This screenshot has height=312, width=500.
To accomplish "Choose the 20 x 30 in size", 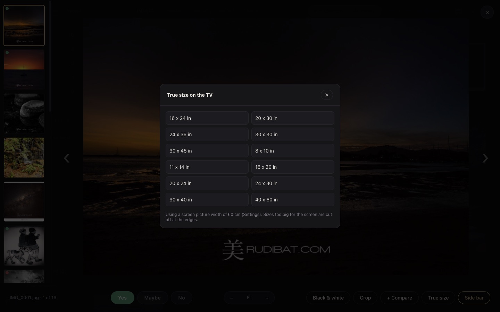I will click(x=293, y=118).
